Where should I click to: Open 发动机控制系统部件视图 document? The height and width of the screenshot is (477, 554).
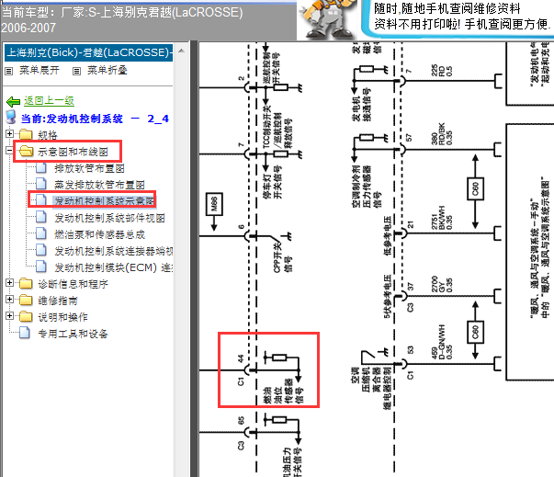(x=109, y=218)
